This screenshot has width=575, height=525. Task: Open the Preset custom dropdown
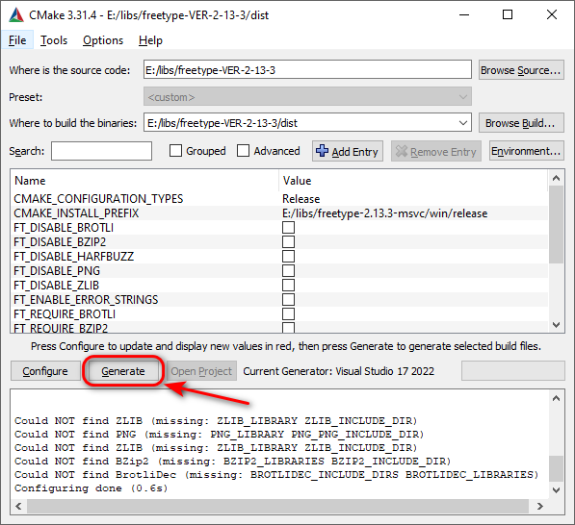pyautogui.click(x=307, y=97)
